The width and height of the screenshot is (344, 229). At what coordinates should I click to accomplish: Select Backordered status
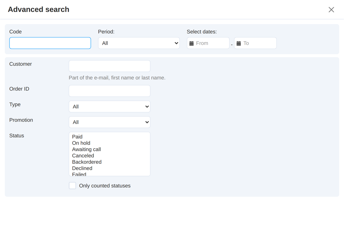(x=110, y=162)
